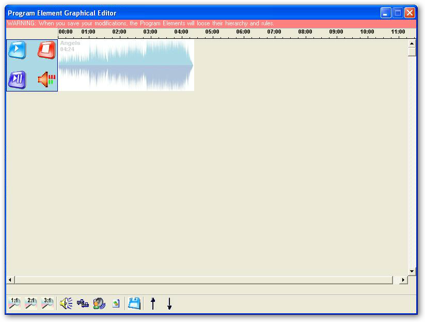
Task: Click the 02:00 mark on the timeline ruler
Action: (x=119, y=32)
